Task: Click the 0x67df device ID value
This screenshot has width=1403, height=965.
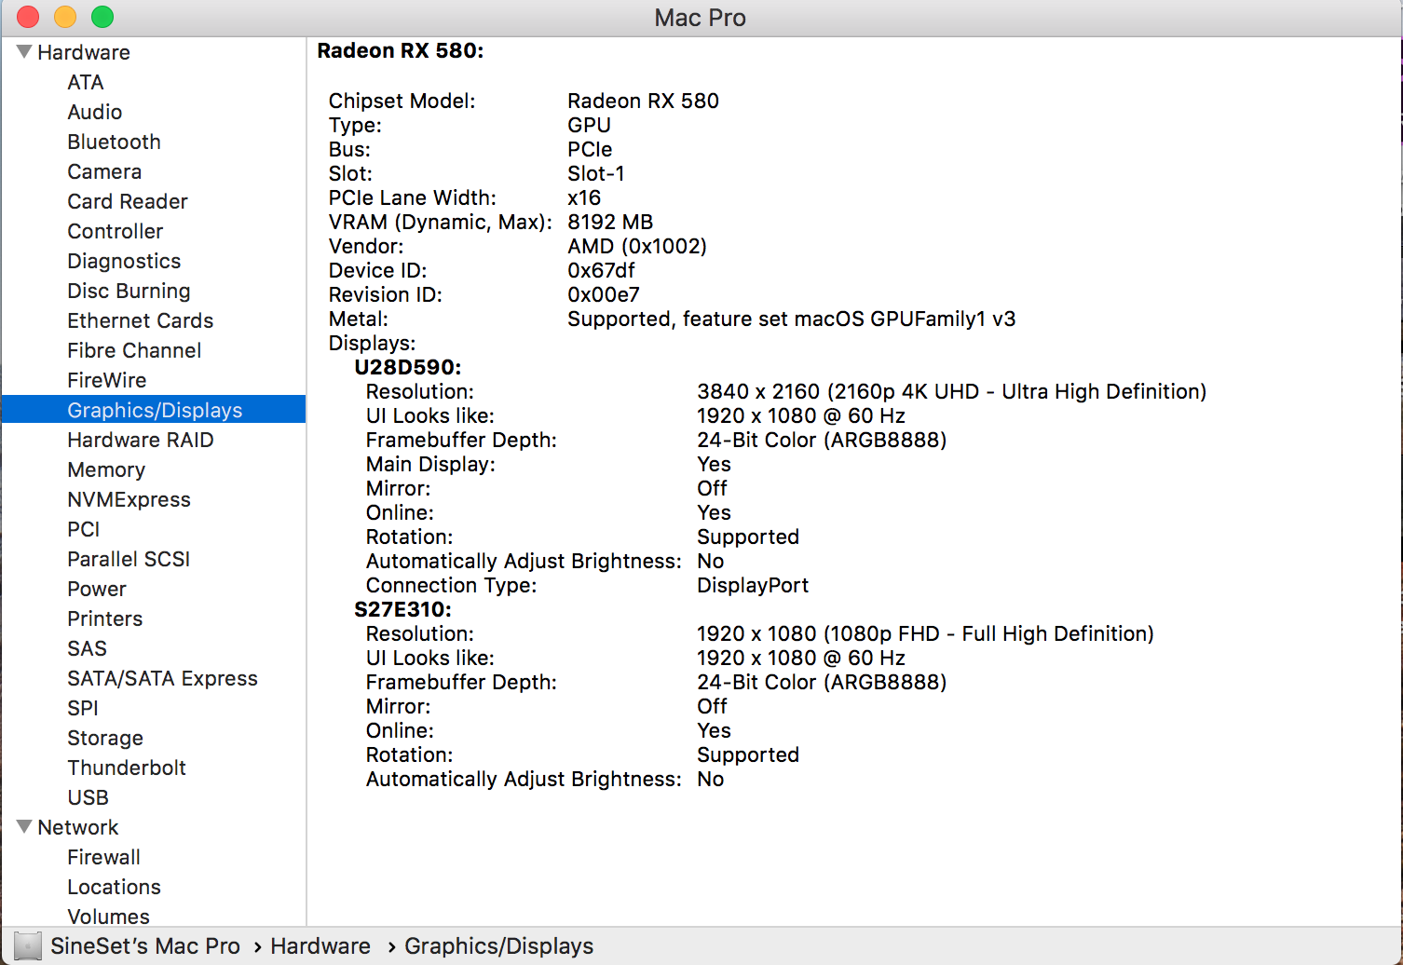Action: click(x=601, y=270)
